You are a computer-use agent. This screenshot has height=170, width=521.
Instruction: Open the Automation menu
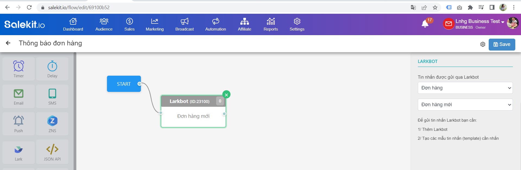pyautogui.click(x=216, y=25)
